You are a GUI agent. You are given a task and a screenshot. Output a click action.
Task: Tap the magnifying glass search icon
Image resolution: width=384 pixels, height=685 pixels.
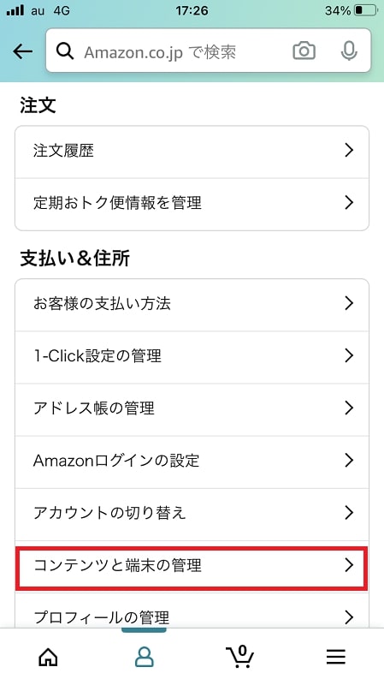(65, 51)
